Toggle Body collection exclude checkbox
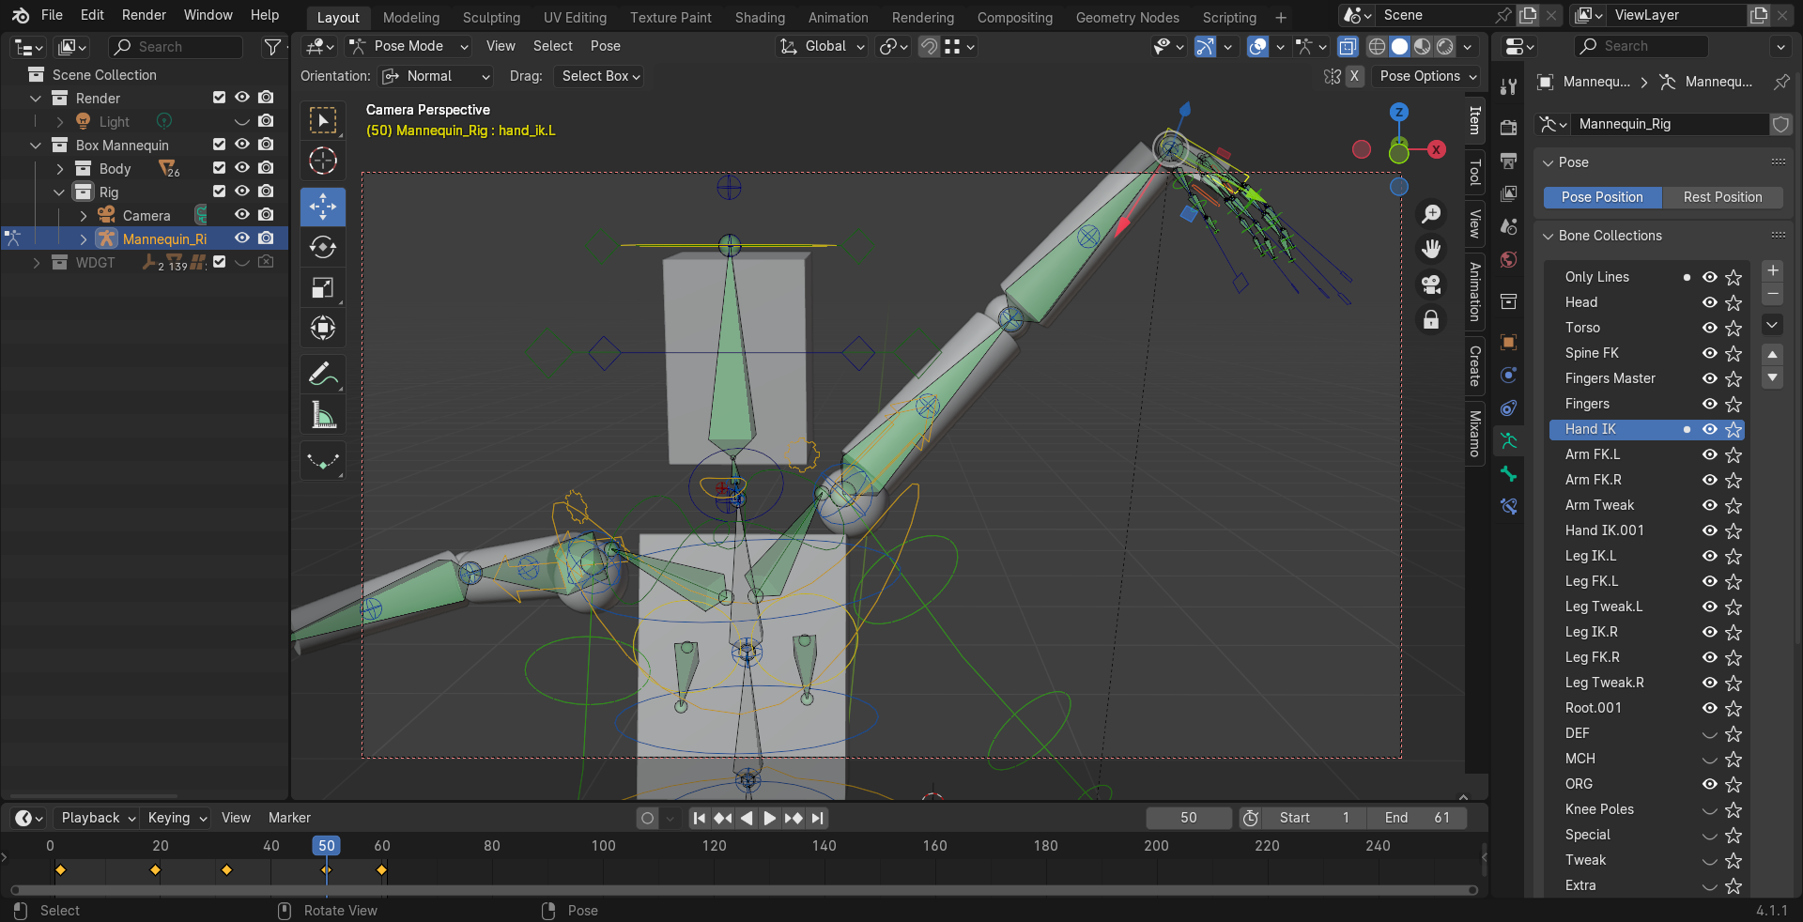 tap(219, 168)
